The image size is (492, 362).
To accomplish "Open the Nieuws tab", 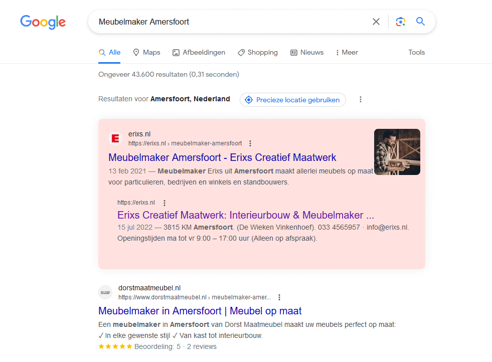I will tap(307, 52).
